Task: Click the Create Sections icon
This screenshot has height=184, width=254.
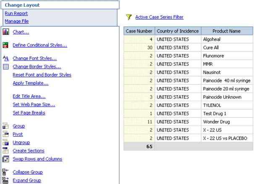Action: click(5, 151)
